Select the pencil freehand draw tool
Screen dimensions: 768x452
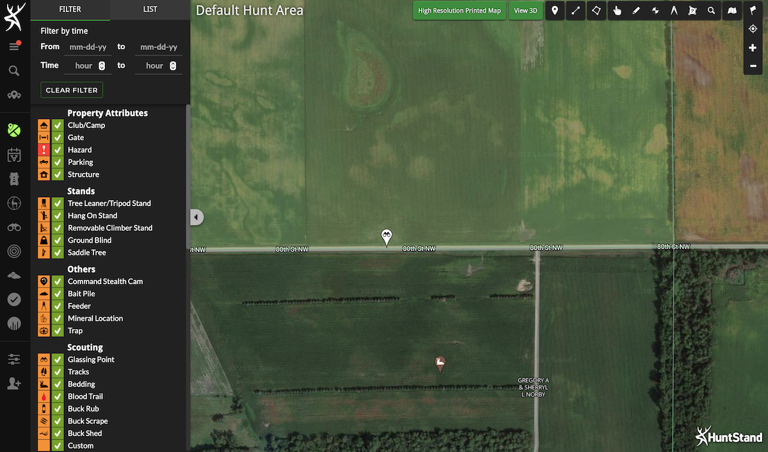tap(636, 11)
